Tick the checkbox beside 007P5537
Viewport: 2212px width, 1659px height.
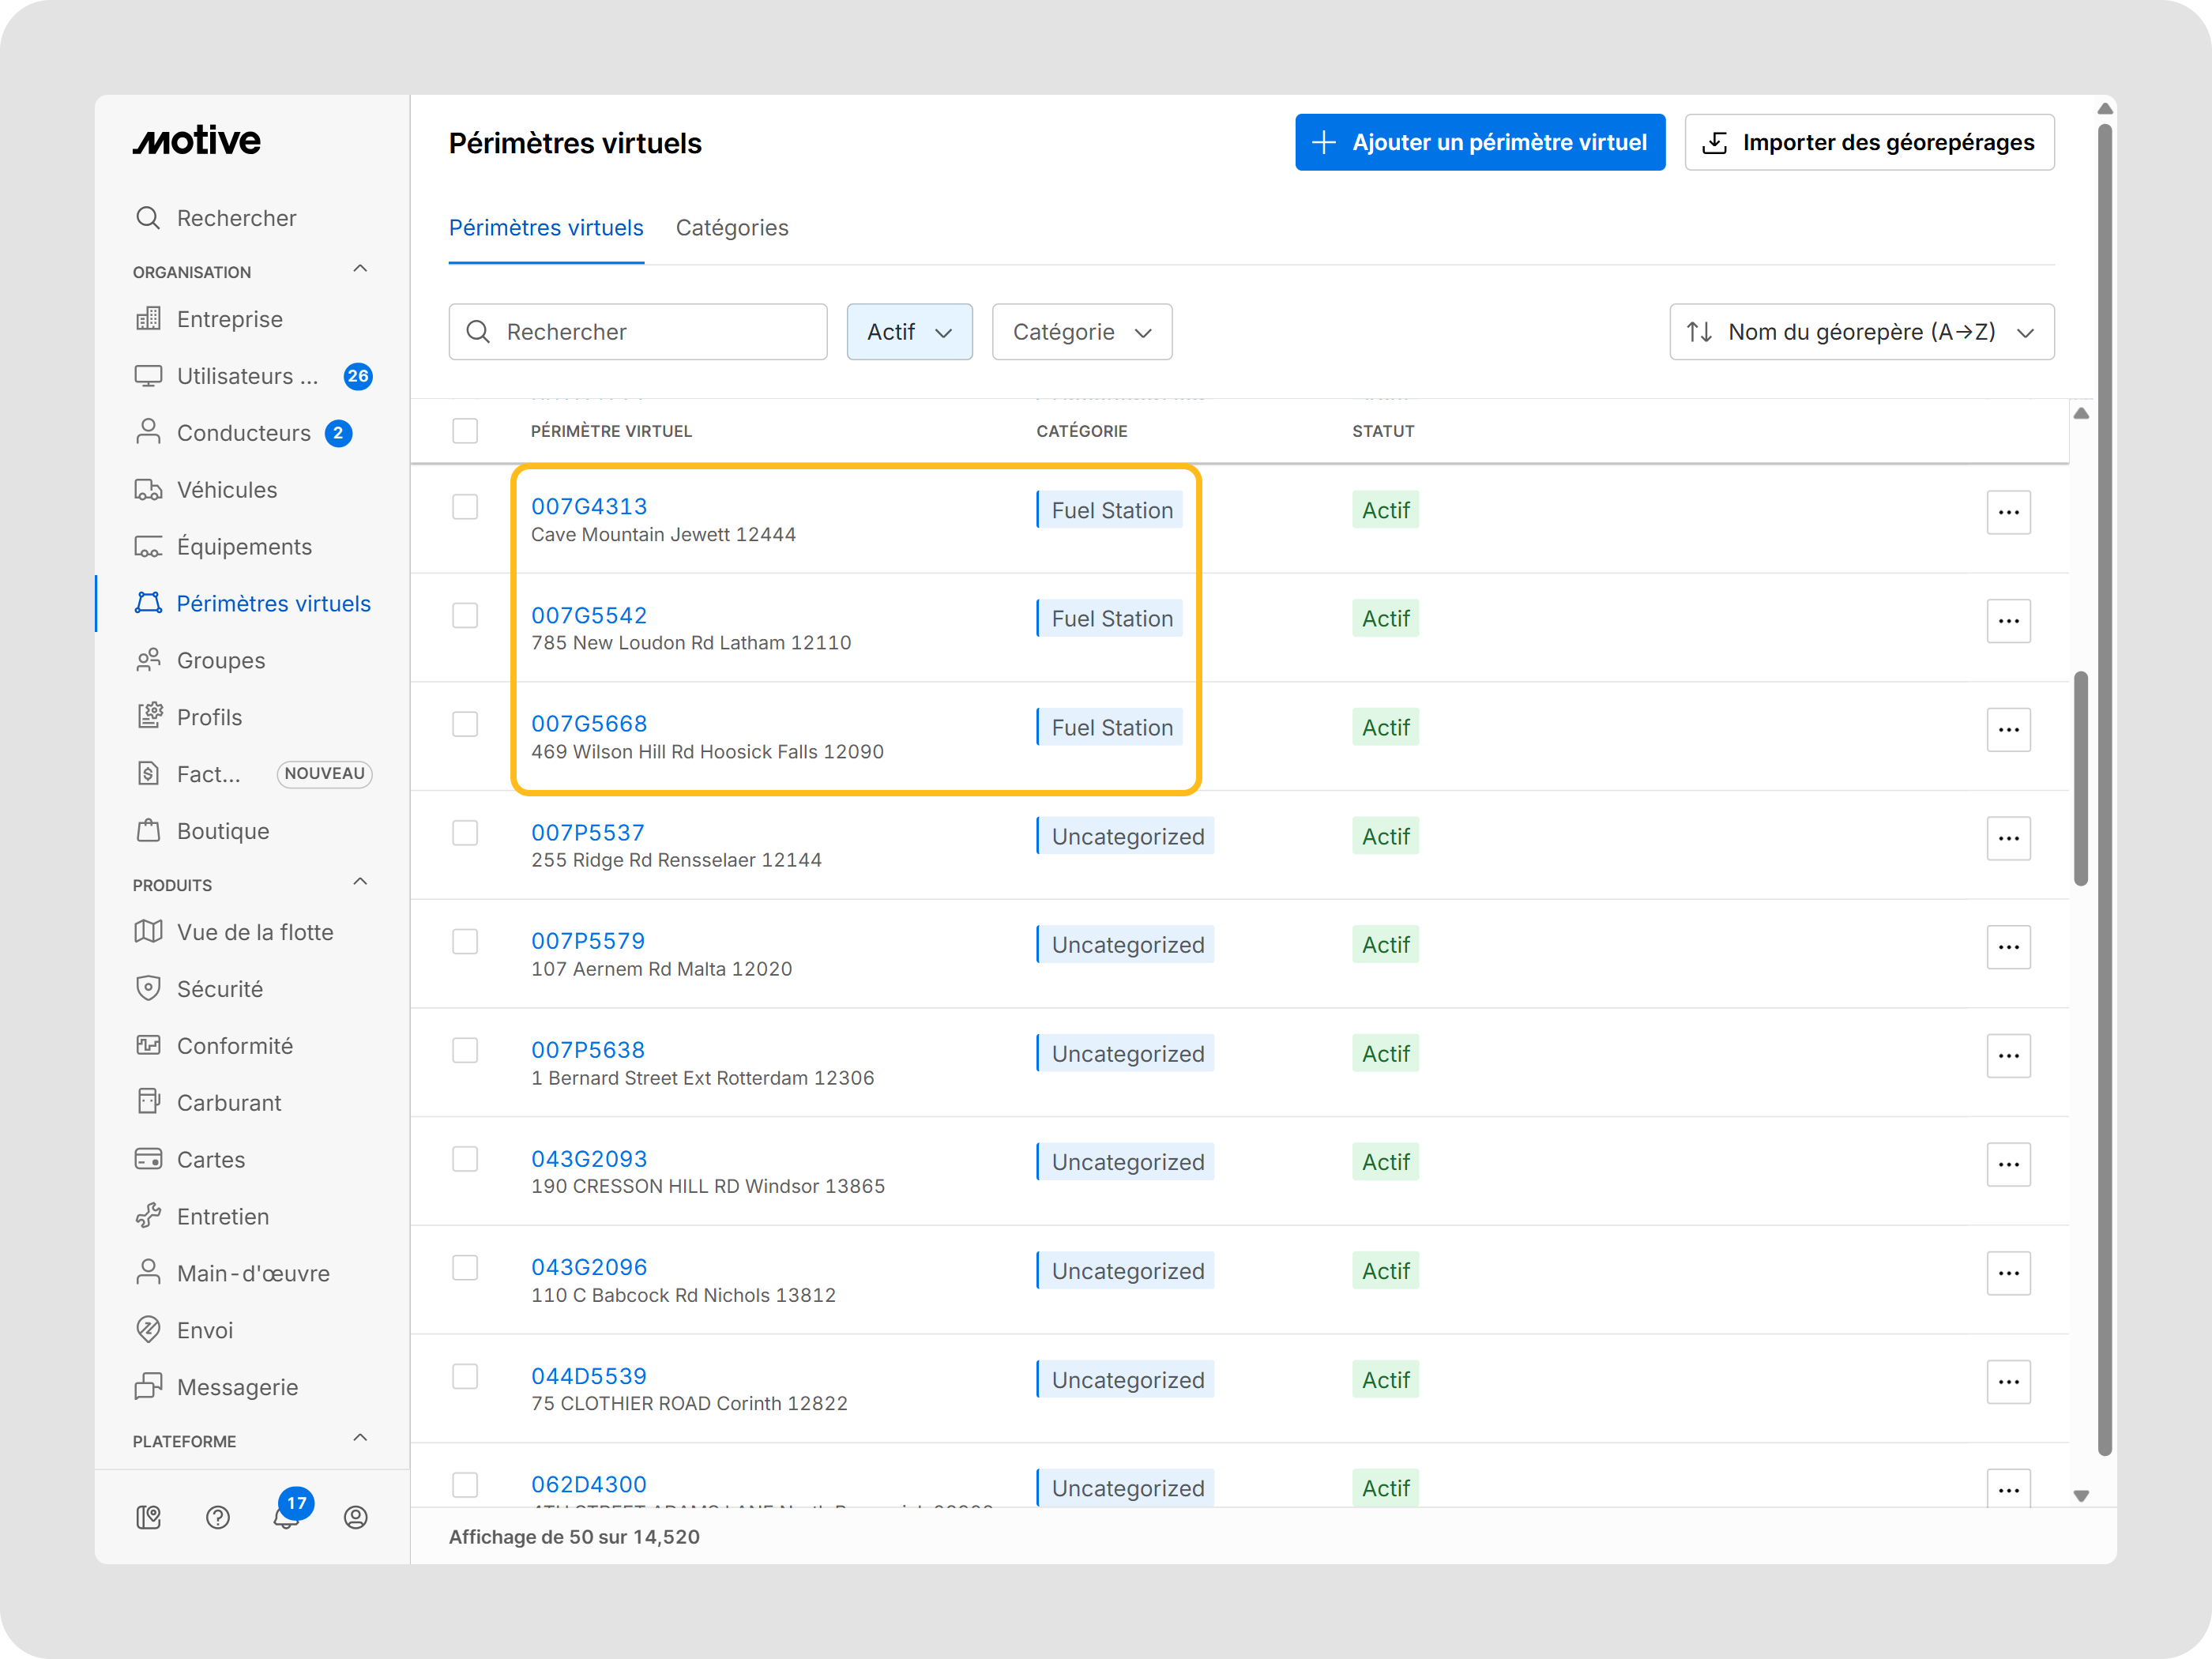coord(465,833)
